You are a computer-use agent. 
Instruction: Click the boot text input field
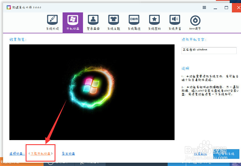point(209,50)
